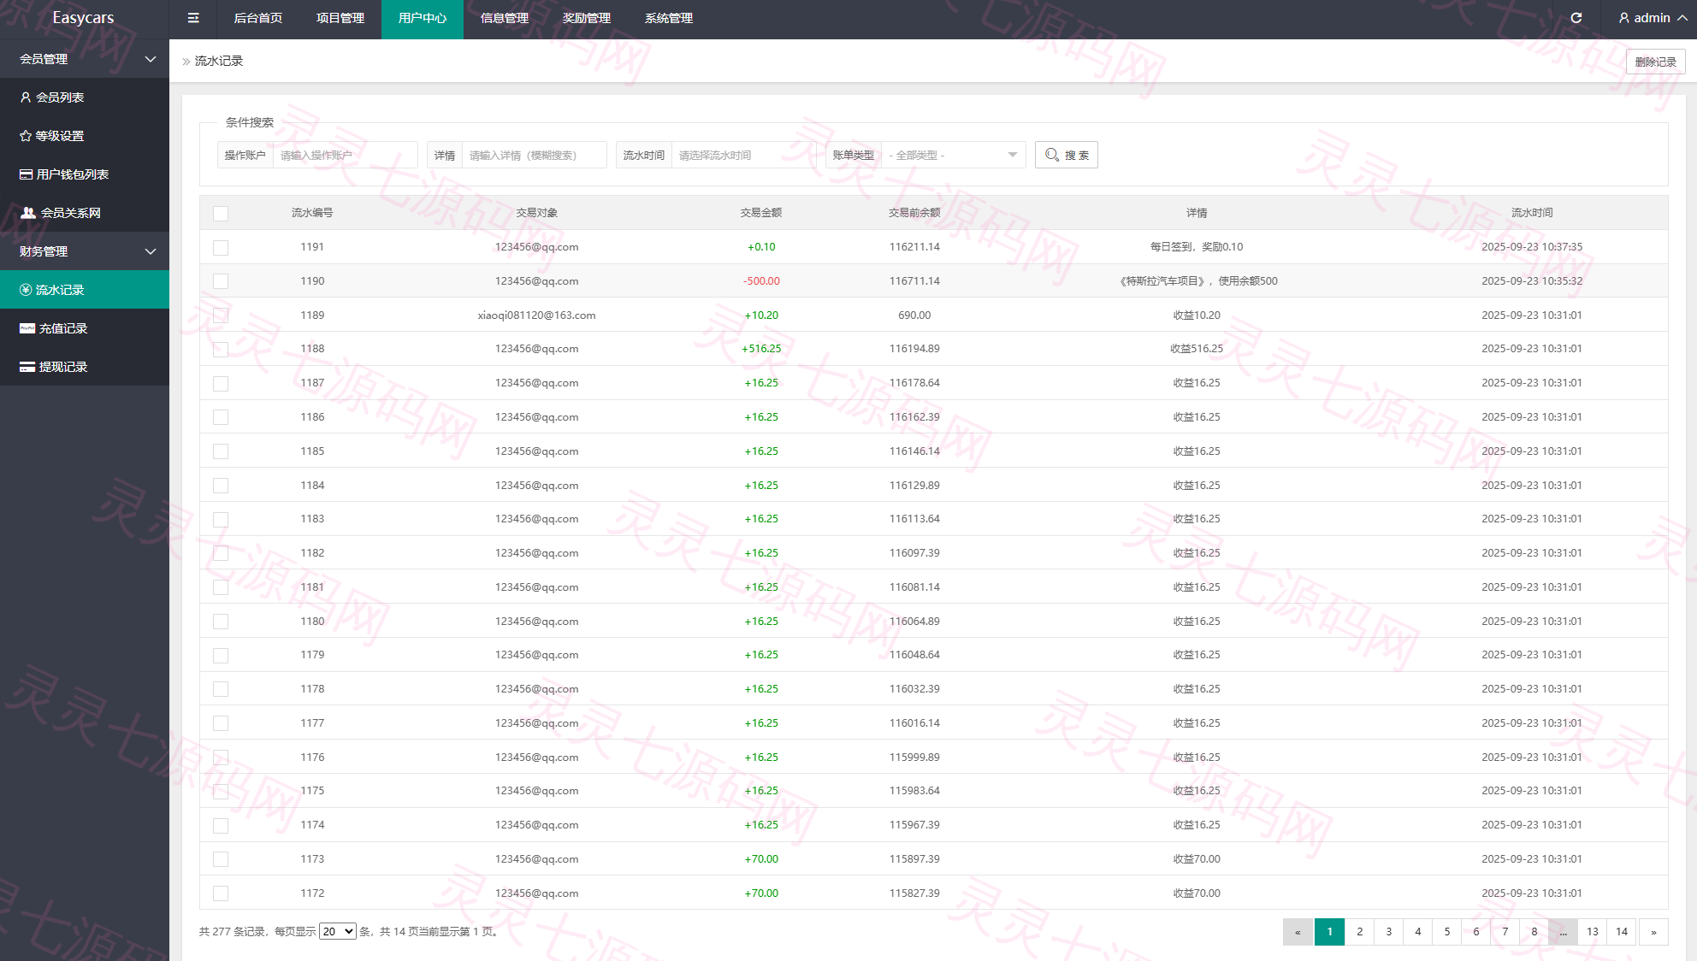Check the box for record 1180

click(x=221, y=622)
